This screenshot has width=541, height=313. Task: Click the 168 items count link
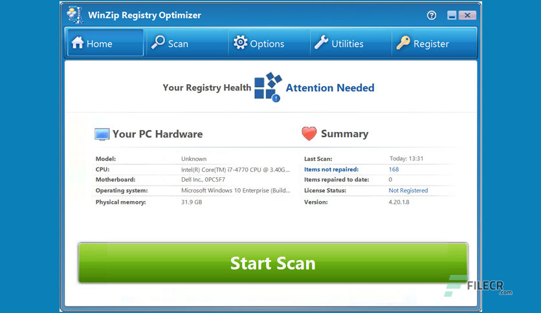click(x=393, y=169)
